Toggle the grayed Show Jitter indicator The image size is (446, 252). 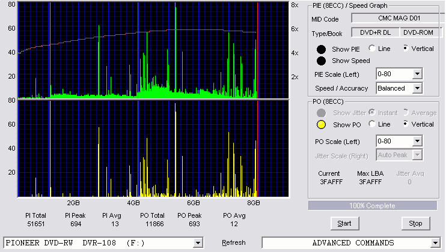point(321,113)
